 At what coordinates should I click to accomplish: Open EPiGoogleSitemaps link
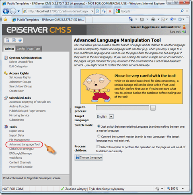click(x=21, y=154)
